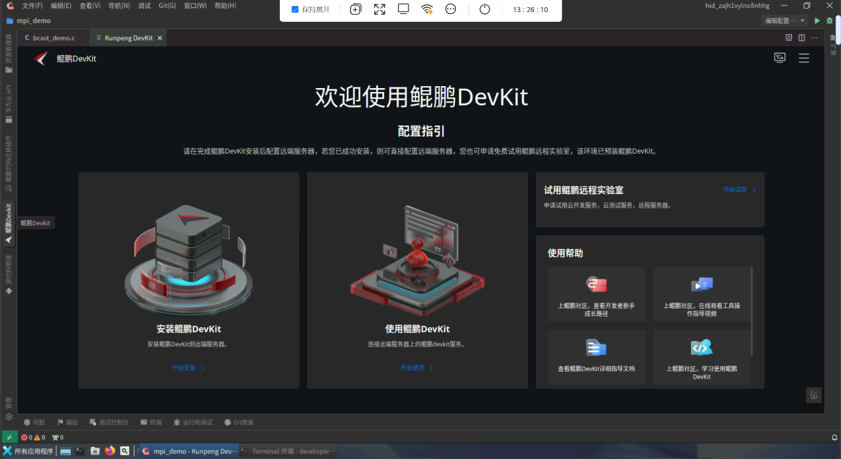This screenshot has width=841, height=459.
Task: Switch to Terminal 终端 window in taskbar
Action: coord(289,451)
